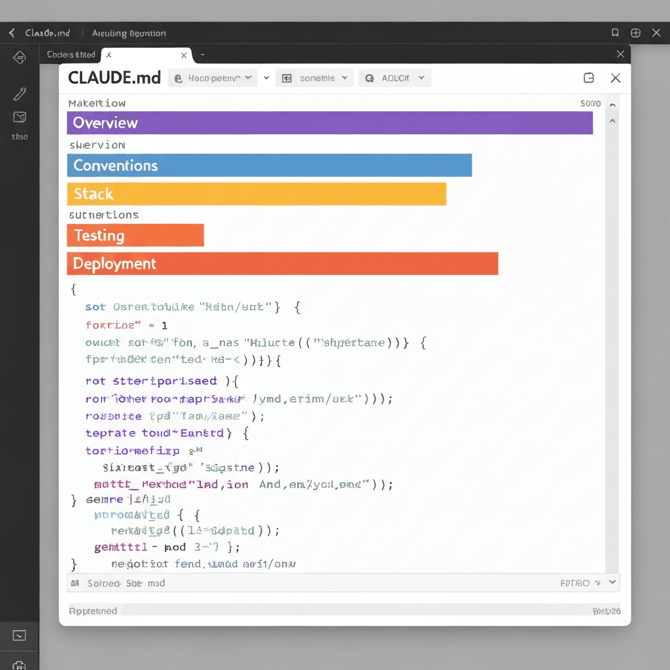Click the icon left of 'Sotred Sae mad'

[x=75, y=583]
